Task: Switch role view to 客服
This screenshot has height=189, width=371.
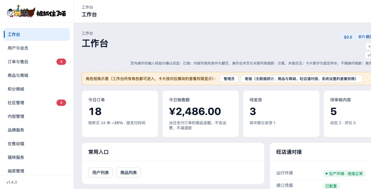Action: [x=302, y=79]
